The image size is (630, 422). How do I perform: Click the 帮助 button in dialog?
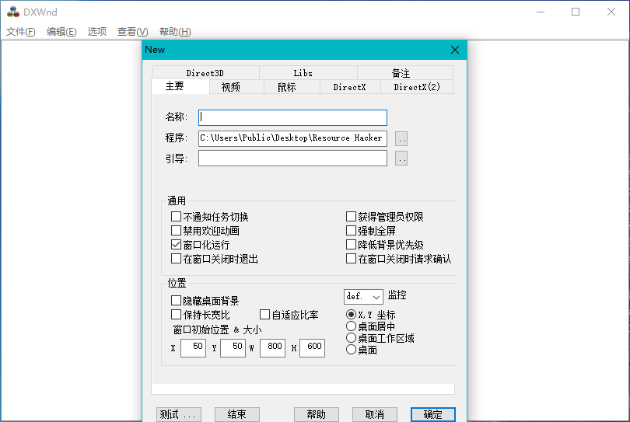click(x=317, y=414)
